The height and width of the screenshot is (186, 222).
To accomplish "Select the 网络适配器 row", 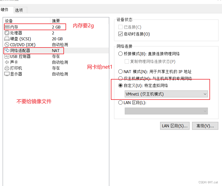I will (56, 50).
